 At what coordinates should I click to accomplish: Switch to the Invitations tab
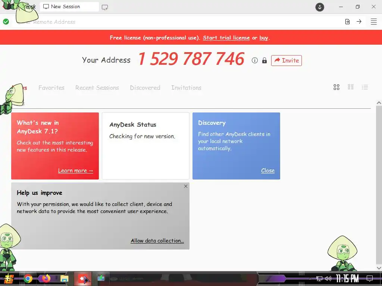pos(186,88)
